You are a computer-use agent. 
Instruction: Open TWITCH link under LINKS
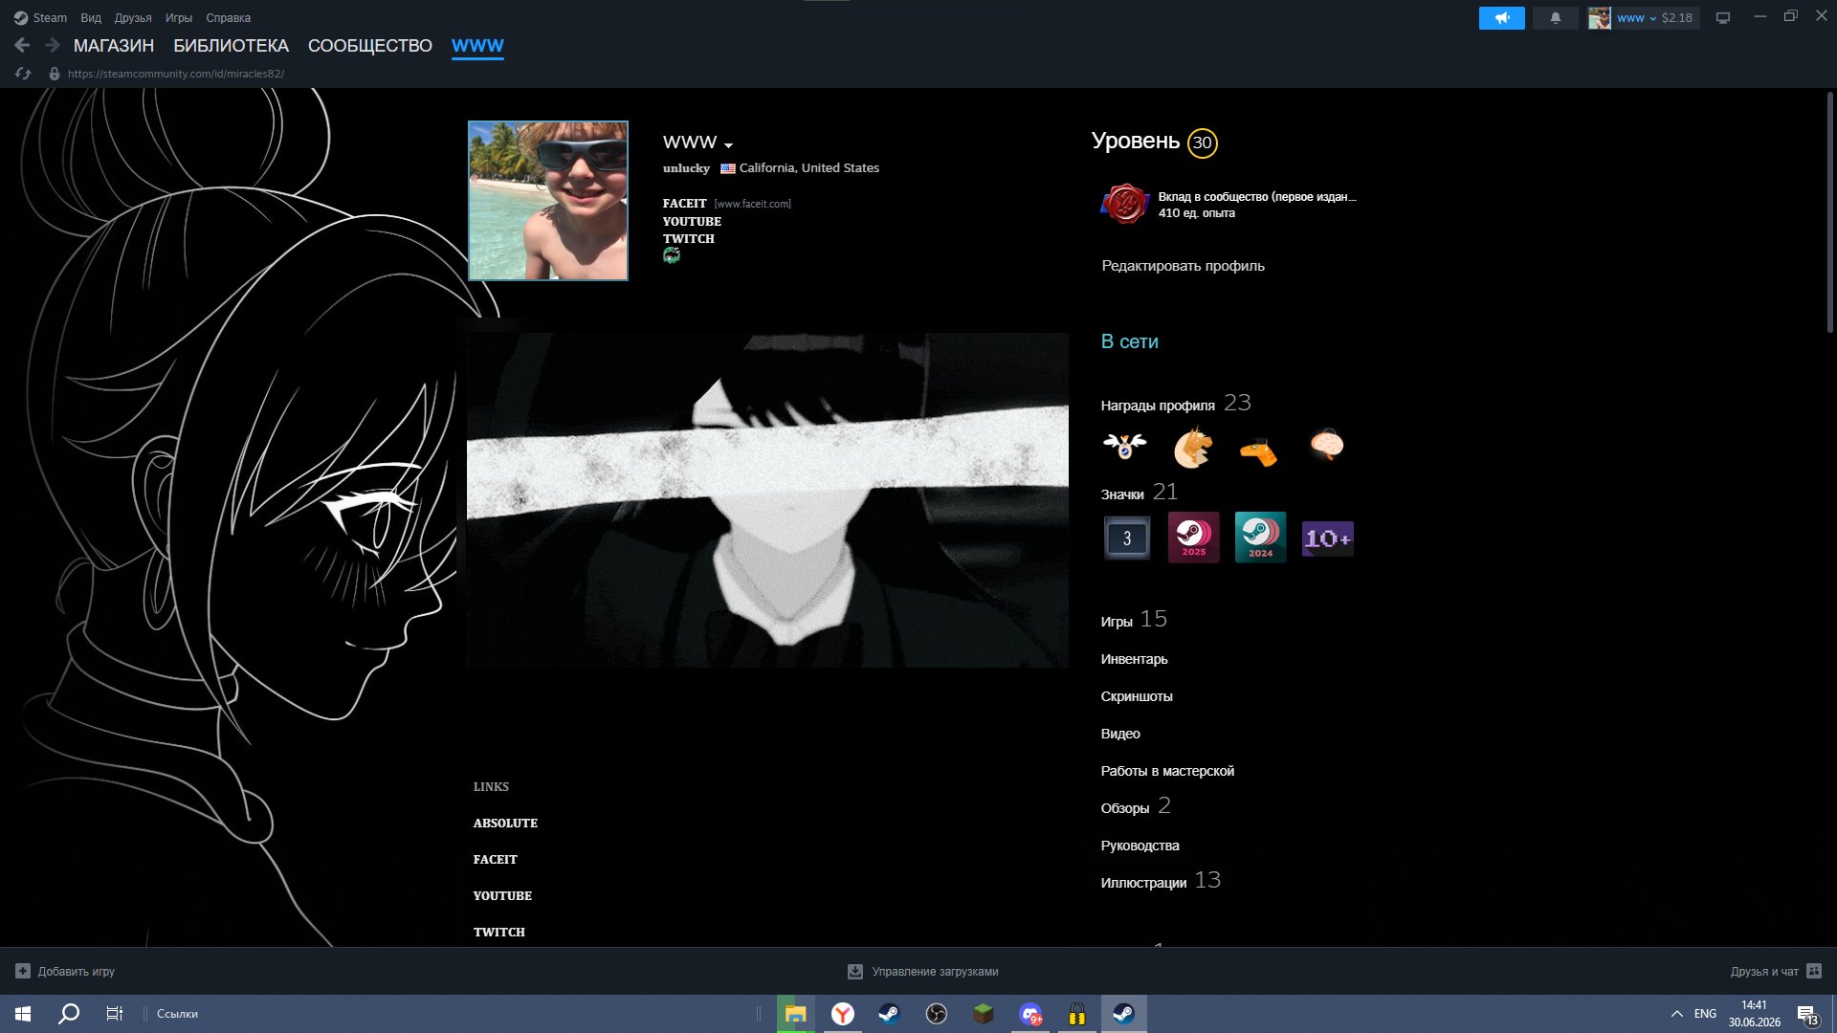pyautogui.click(x=498, y=932)
